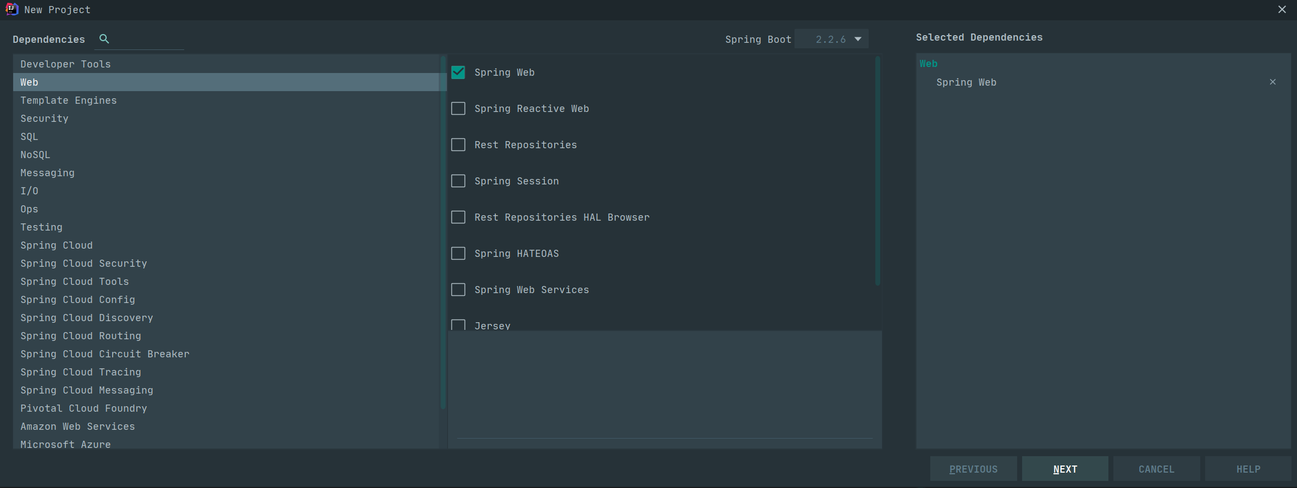
Task: Select Spring Cloud Messaging category
Action: [227, 390]
